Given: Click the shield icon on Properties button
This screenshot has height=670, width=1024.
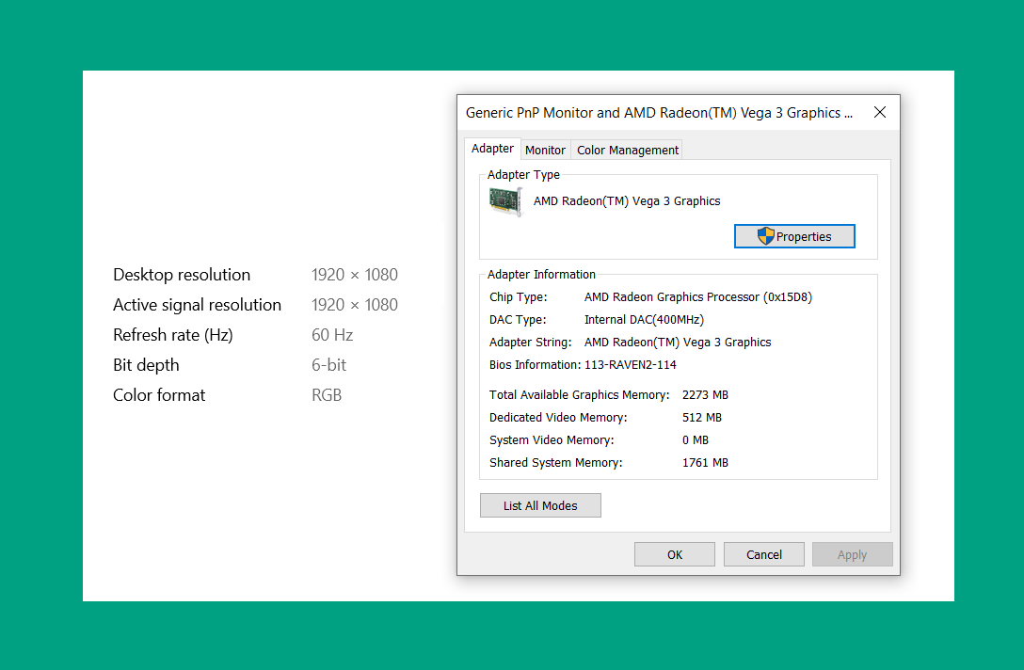Looking at the screenshot, I should tap(765, 236).
